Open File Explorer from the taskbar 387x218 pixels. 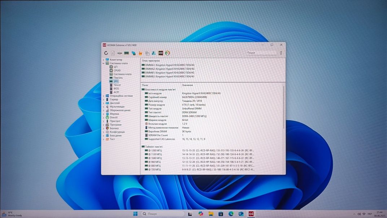tap(211, 214)
